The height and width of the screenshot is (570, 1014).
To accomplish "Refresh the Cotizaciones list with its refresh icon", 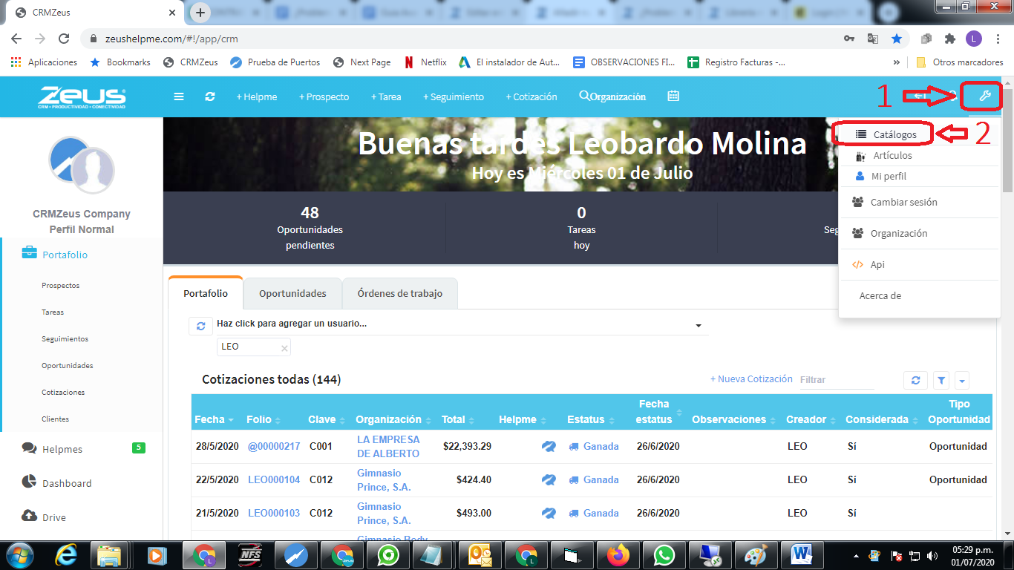I will pos(915,379).
